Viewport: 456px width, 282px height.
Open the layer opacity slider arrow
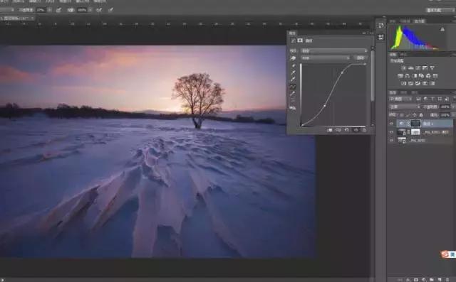[x=453, y=107]
